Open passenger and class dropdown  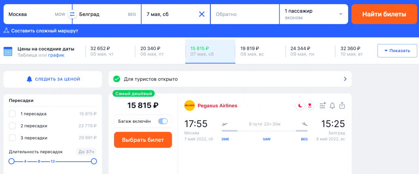click(x=314, y=14)
